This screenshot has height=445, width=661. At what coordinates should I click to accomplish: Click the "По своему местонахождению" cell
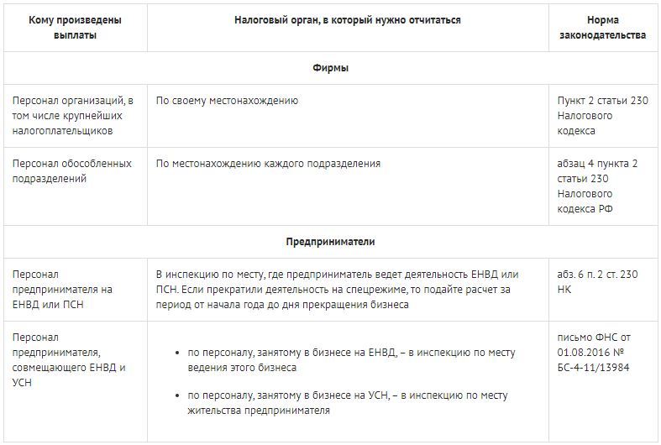click(x=228, y=101)
